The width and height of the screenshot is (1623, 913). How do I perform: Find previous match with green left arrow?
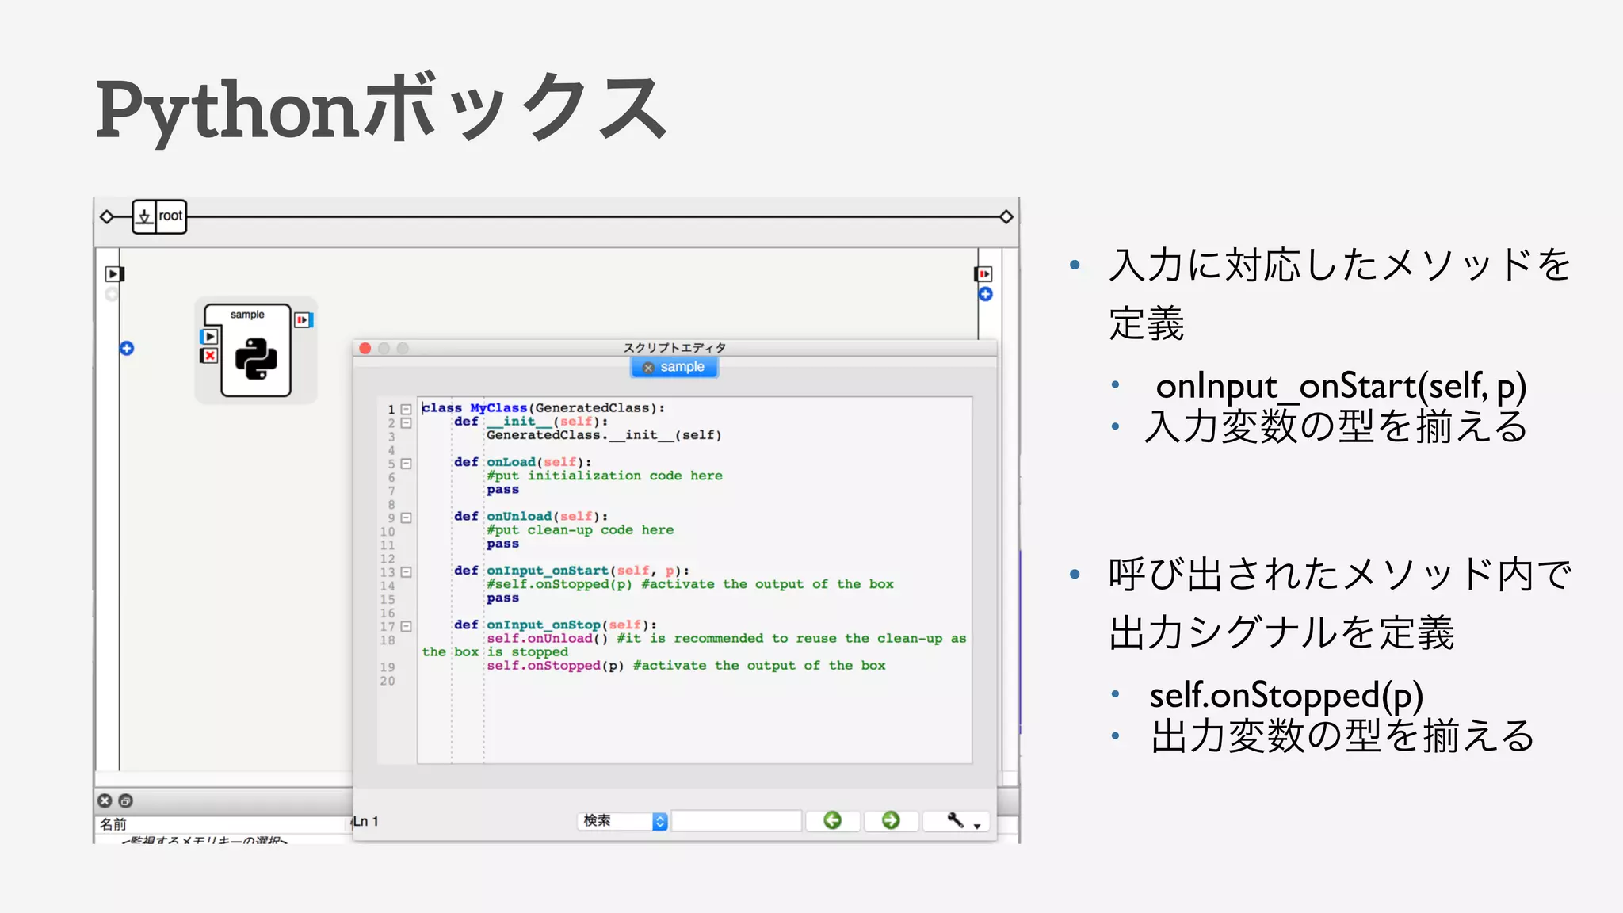[832, 820]
